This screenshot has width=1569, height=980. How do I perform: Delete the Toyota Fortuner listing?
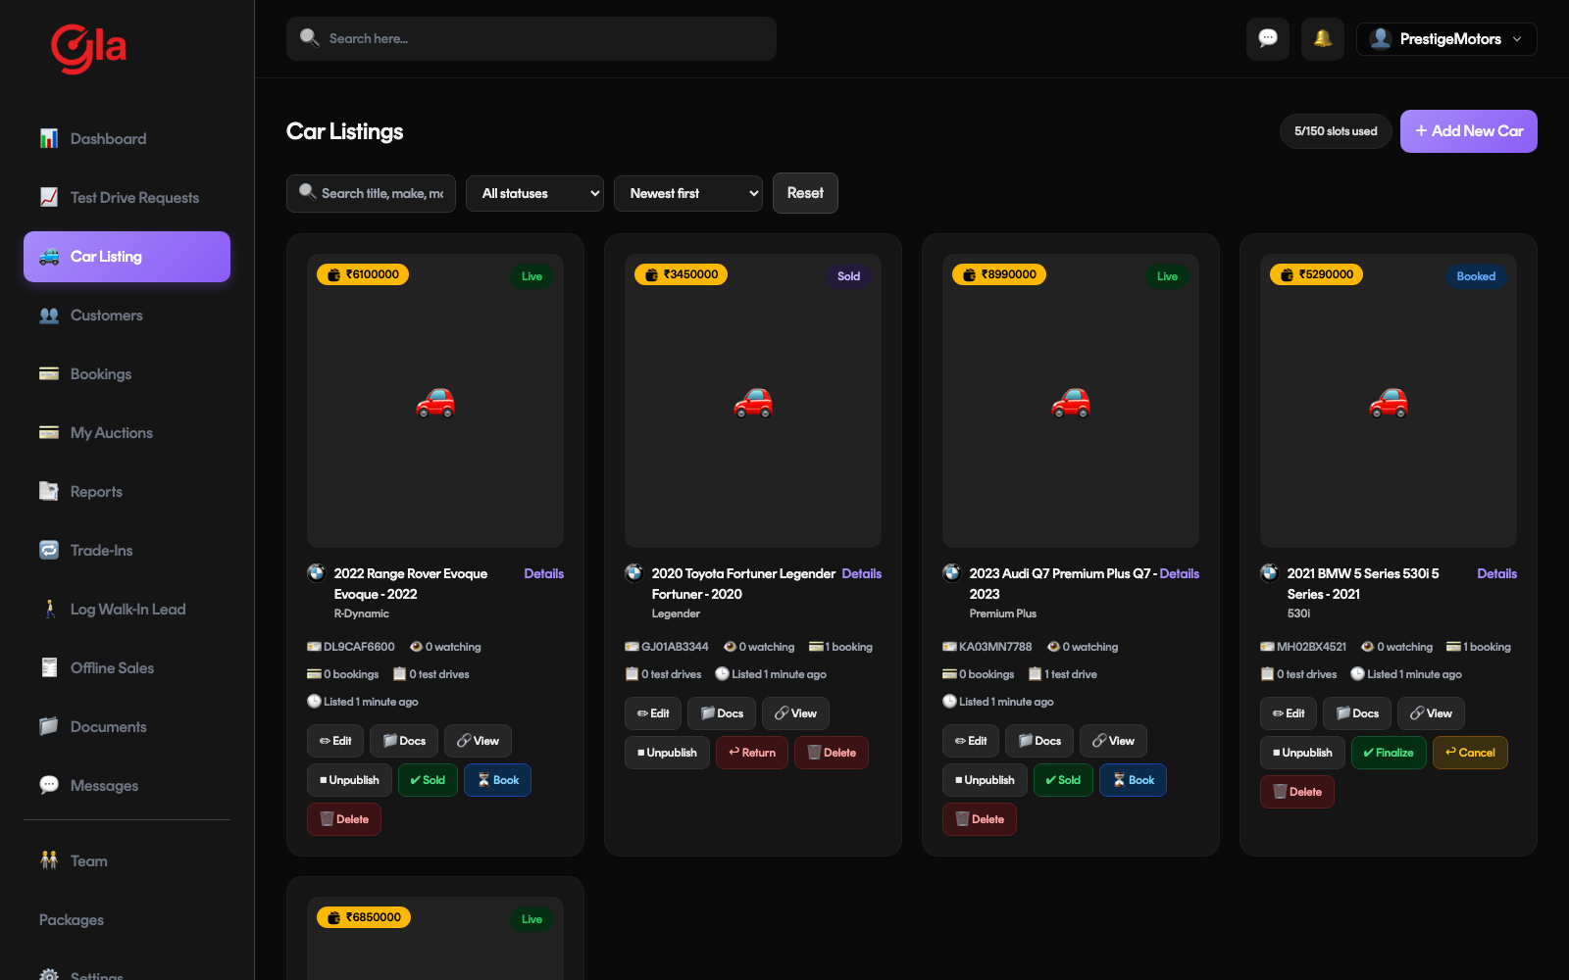[x=832, y=753]
